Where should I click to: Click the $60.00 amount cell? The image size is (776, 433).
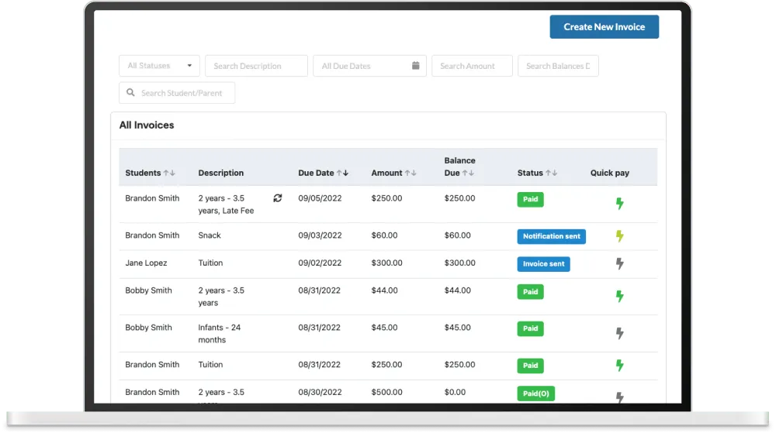click(384, 235)
